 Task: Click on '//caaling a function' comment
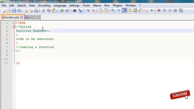[x=35, y=47]
